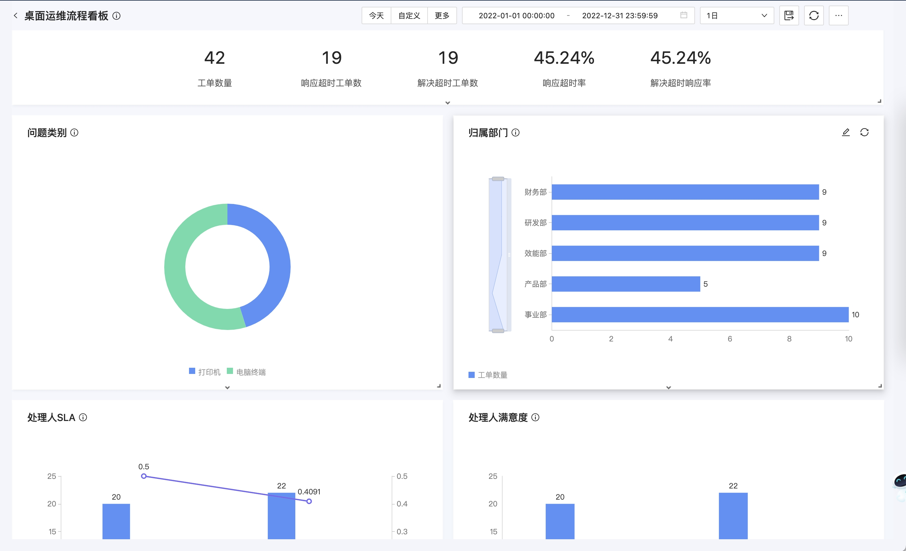Click the 0.4091 line point in 处理人SLA

coord(309,501)
